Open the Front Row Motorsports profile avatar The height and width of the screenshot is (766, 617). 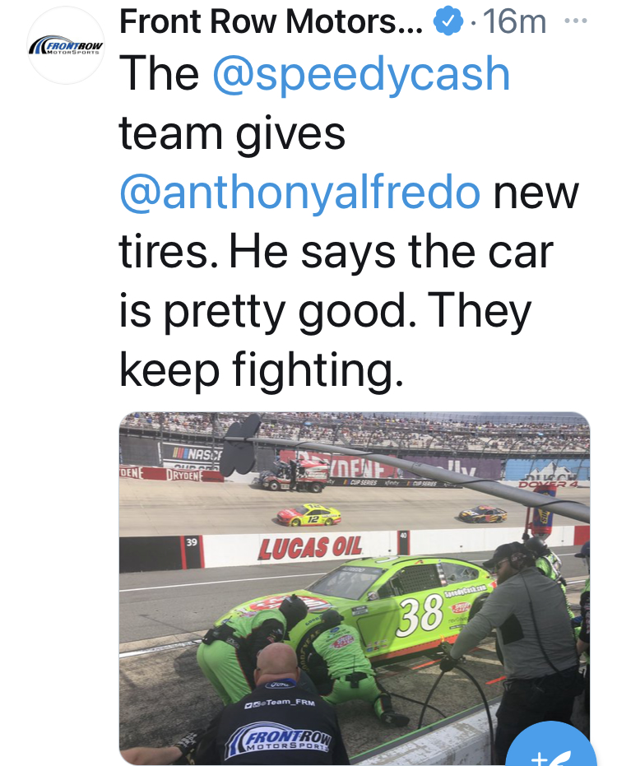tap(66, 45)
